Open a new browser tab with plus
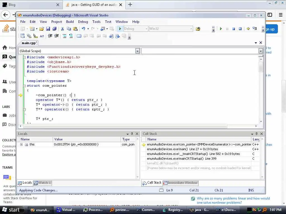This screenshot has height=214, width=286. (130, 4)
